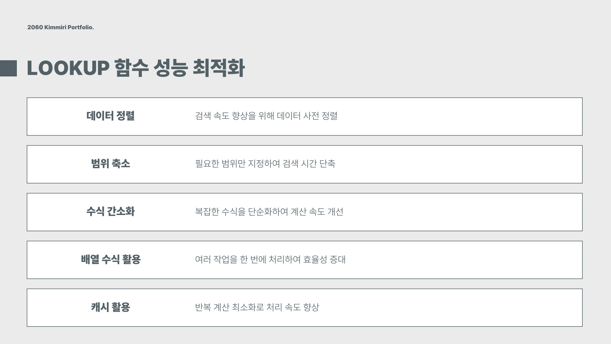Select the 배열 수식 활용 heading
The width and height of the screenshot is (611, 344).
(x=111, y=259)
